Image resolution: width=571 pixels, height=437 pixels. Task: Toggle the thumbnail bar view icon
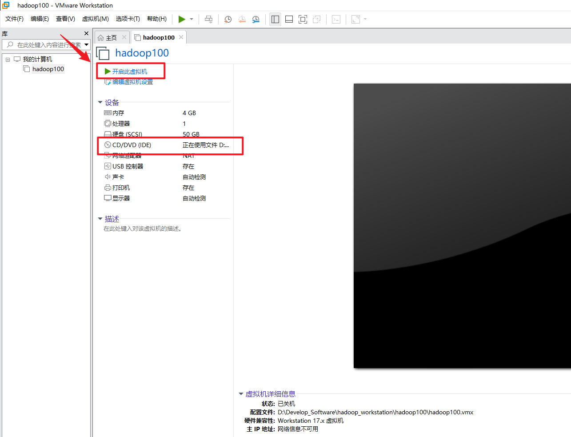click(x=289, y=19)
